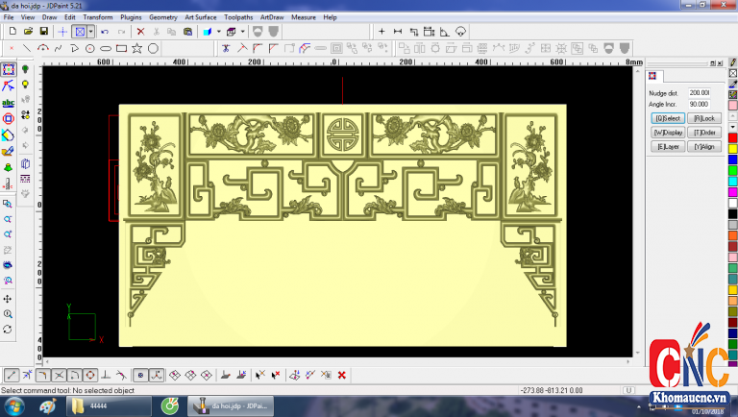Click the [E]Layer button
The width and height of the screenshot is (738, 417).
pyautogui.click(x=668, y=146)
